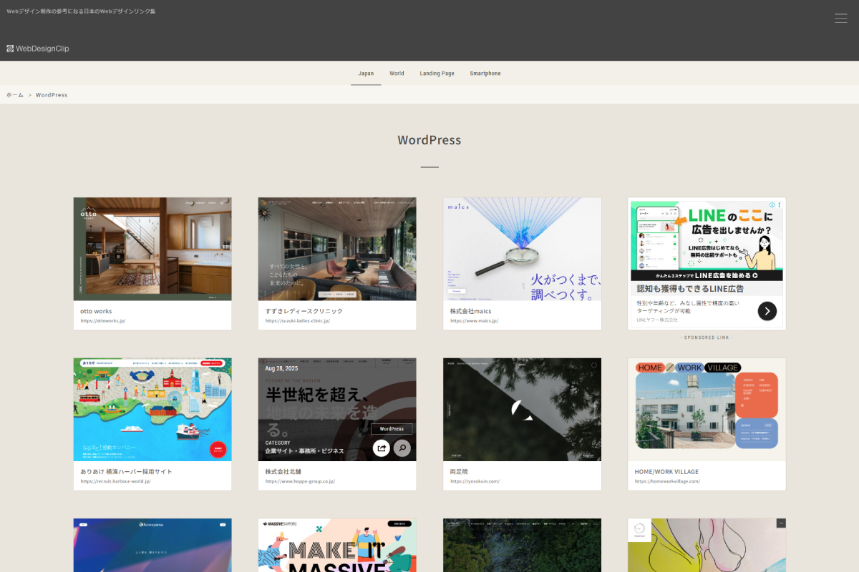Open the otto works site thumbnail
This screenshot has width=859, height=572.
[152, 249]
